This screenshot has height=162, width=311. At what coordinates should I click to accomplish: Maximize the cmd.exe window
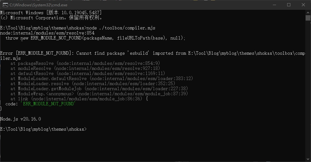[x=288, y=5]
